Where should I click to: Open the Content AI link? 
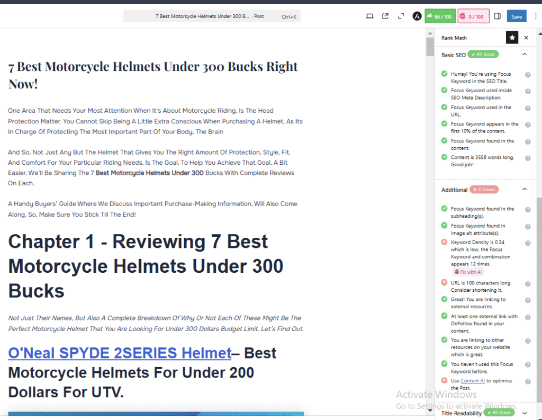tap(473, 381)
